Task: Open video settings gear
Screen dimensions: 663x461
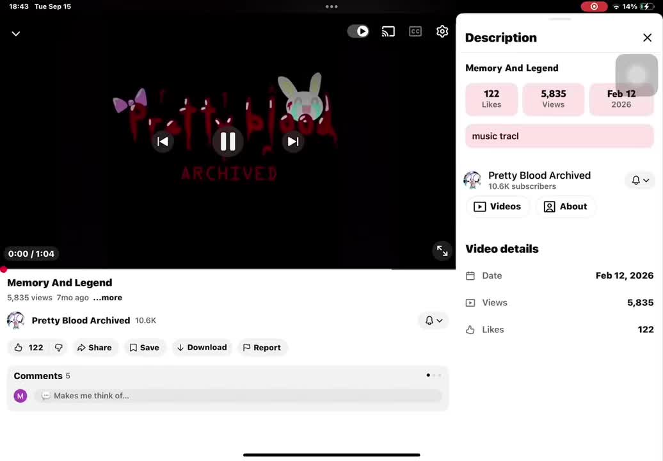Action: click(442, 31)
